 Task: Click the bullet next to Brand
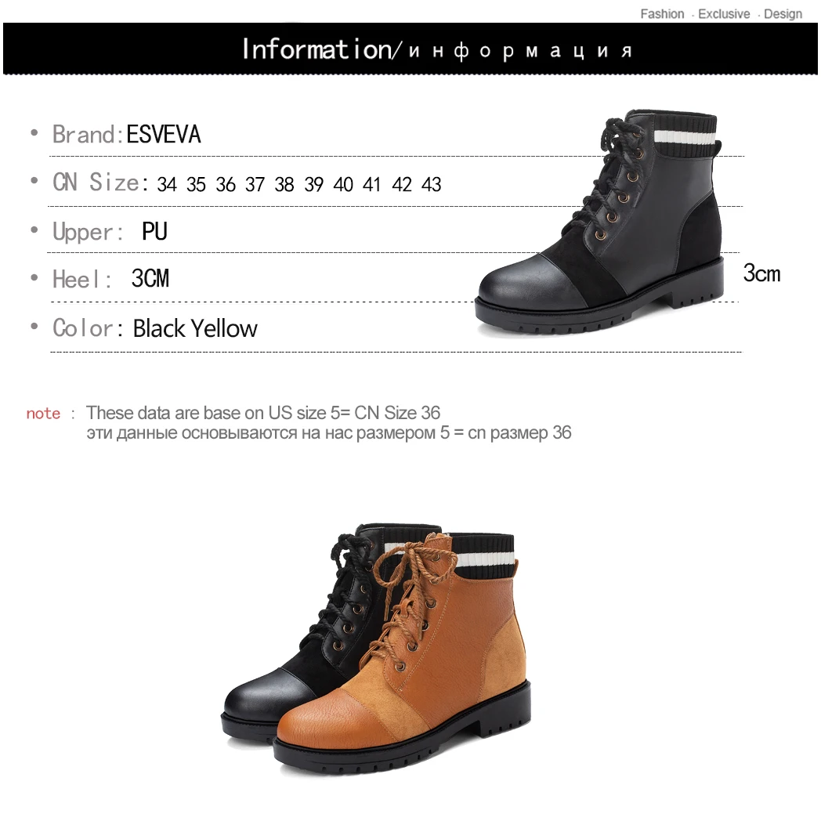[x=34, y=132]
